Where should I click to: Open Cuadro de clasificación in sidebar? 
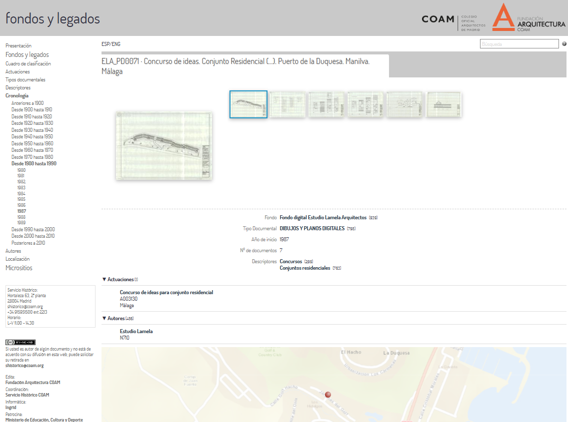(x=28, y=64)
